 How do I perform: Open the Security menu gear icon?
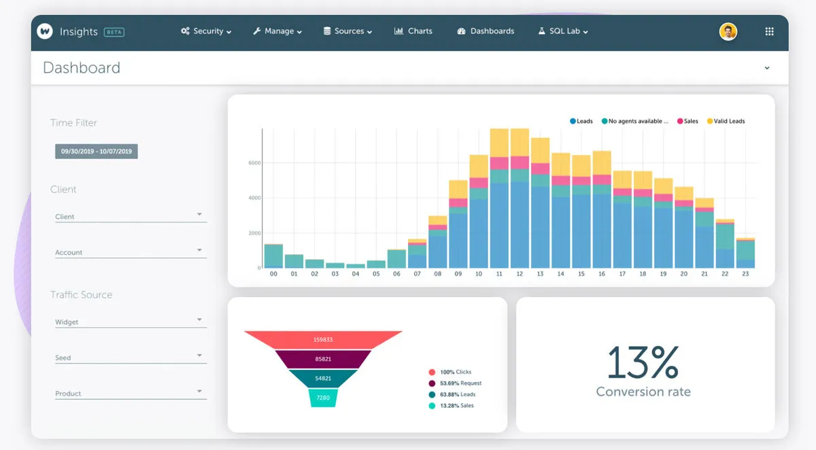(184, 31)
